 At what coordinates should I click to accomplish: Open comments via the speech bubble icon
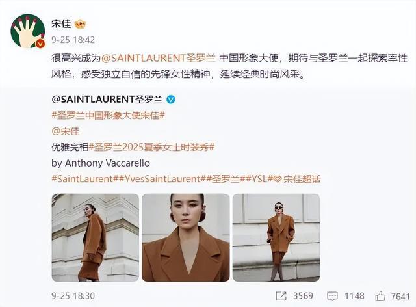332,296
